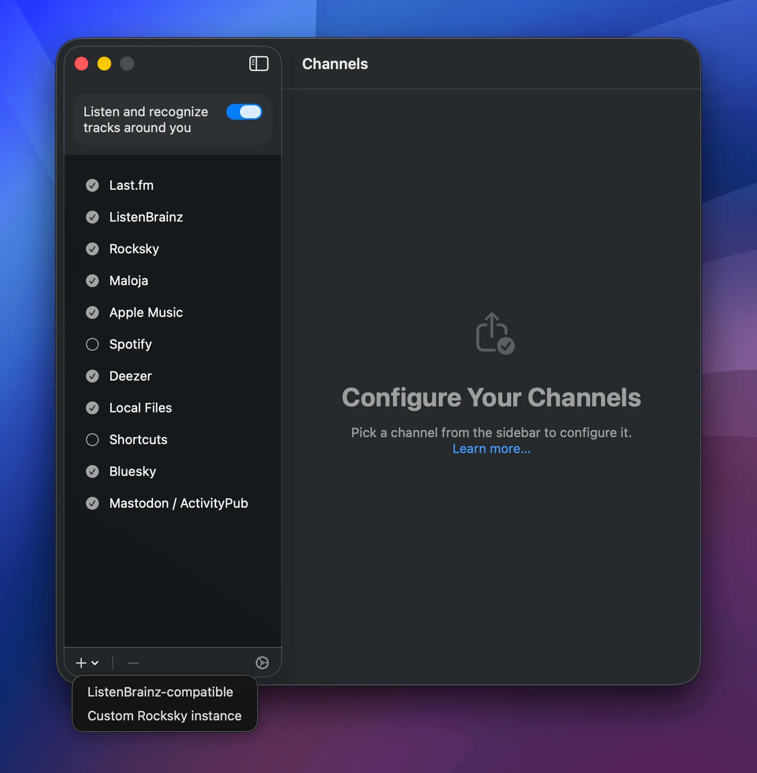Image resolution: width=757 pixels, height=773 pixels.
Task: Open the plus add channel dropdown
Action: point(87,663)
